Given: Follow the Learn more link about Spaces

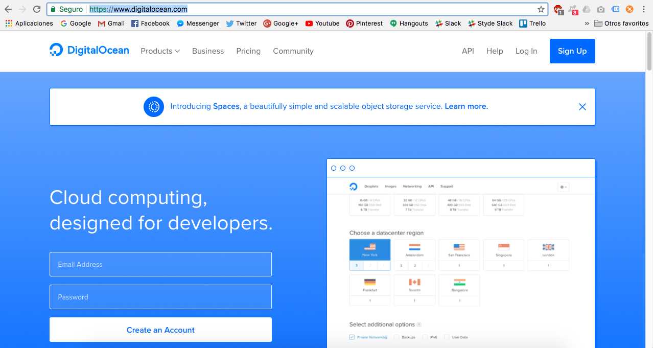Looking at the screenshot, I should 466,106.
